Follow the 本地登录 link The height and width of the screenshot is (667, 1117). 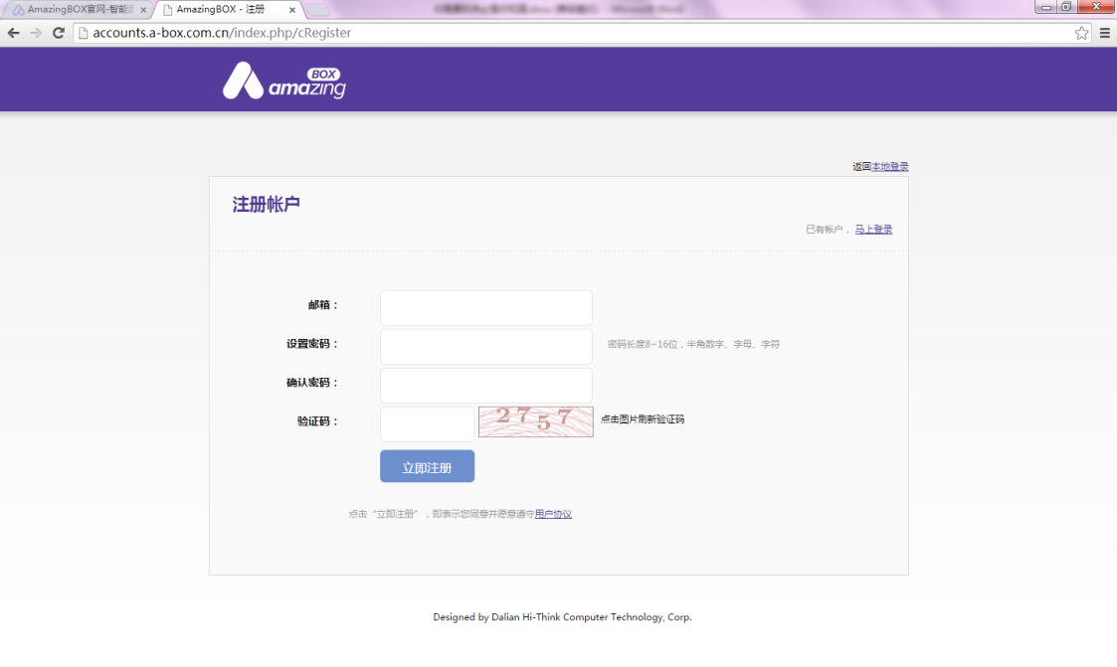coord(889,167)
